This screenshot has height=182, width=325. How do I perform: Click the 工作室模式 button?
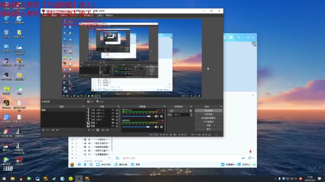click(208, 122)
